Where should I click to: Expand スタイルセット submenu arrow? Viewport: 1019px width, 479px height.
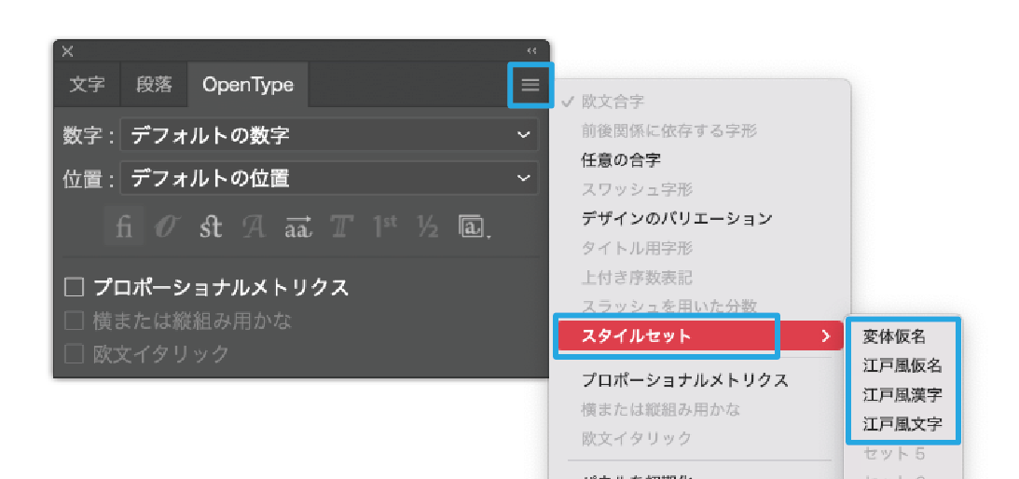[826, 336]
